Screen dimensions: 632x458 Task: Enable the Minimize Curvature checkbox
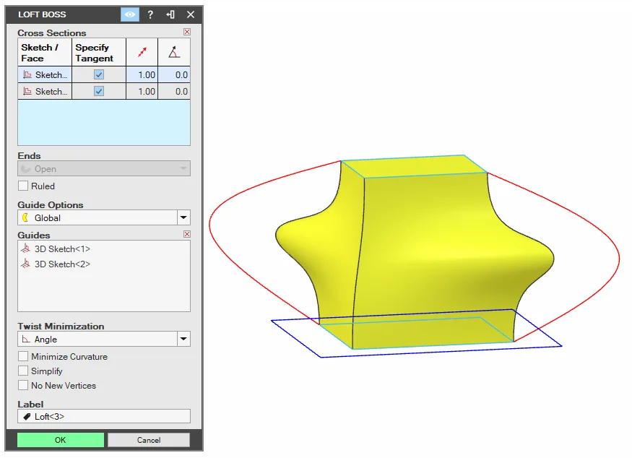(x=23, y=356)
